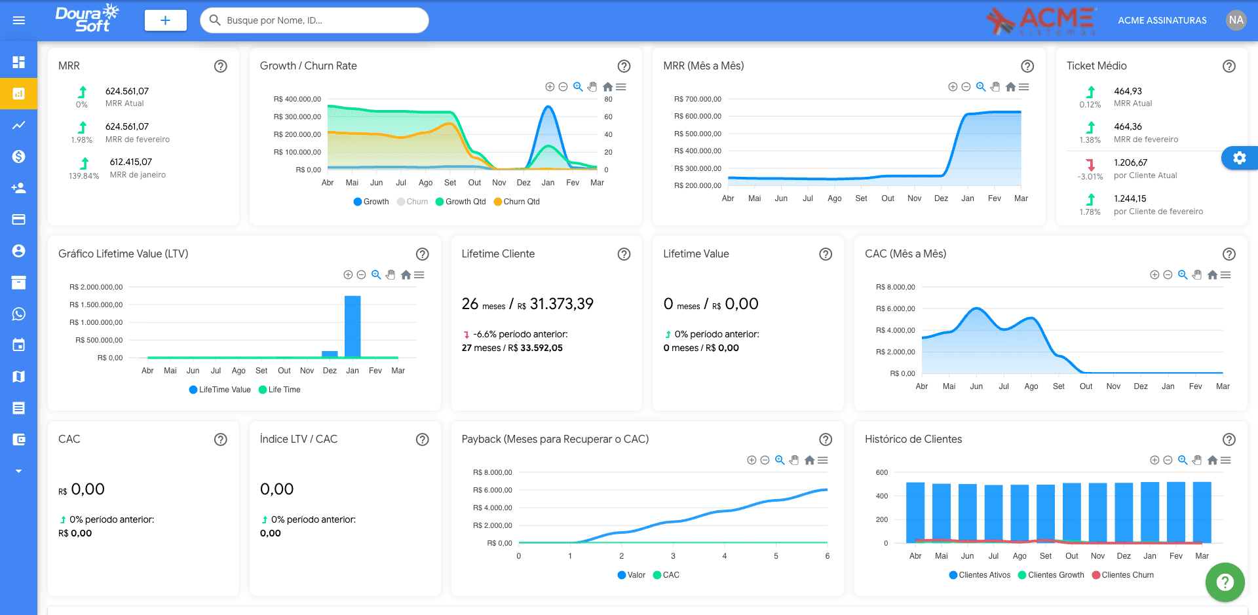Click the blue settings gear tab
Image resolution: width=1258 pixels, height=615 pixels.
coord(1239,158)
